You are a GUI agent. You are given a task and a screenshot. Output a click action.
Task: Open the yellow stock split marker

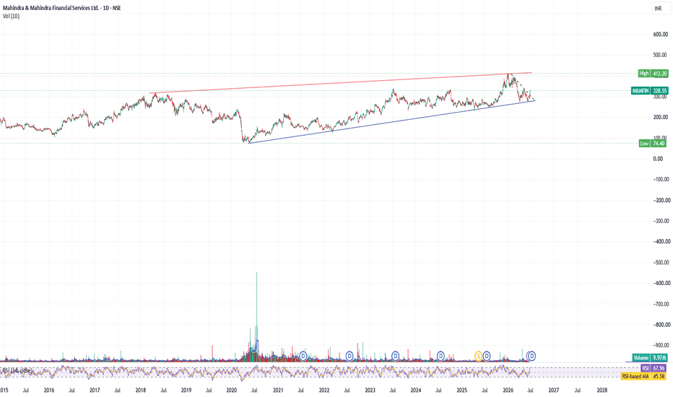coord(478,356)
